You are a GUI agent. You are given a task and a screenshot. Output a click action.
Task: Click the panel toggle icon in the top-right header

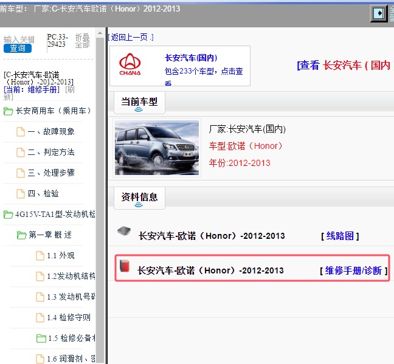tap(379, 13)
